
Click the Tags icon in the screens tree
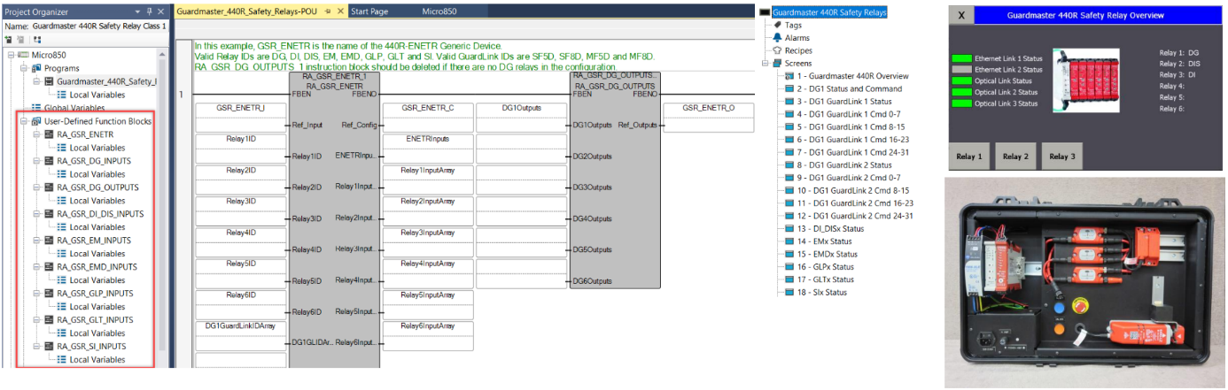coord(777,26)
